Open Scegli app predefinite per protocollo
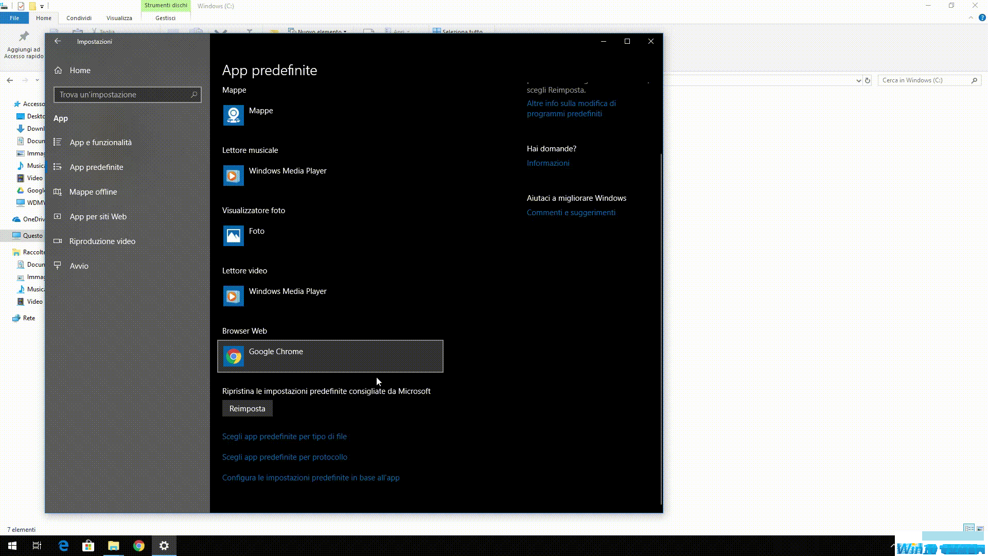This screenshot has height=556, width=988. pos(285,457)
